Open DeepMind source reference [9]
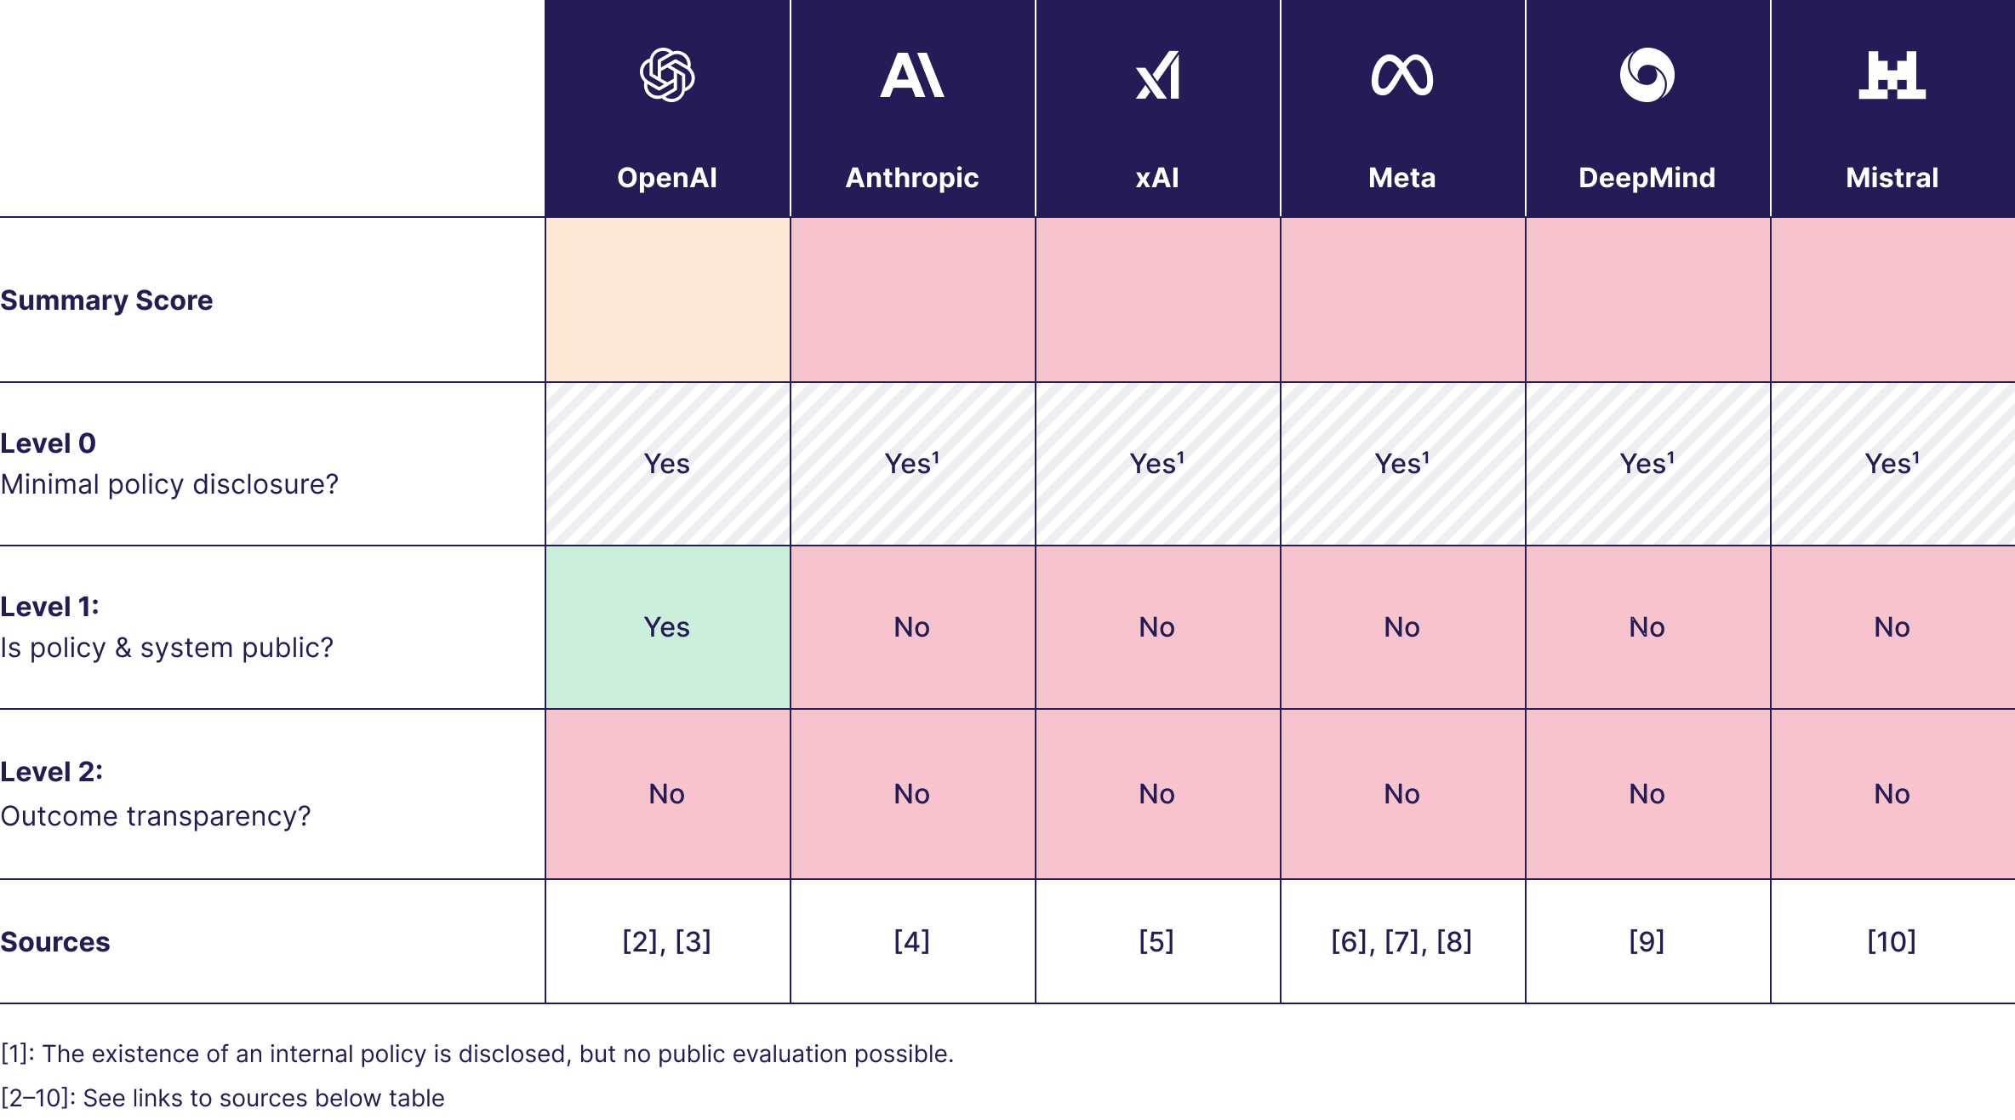 tap(1647, 941)
